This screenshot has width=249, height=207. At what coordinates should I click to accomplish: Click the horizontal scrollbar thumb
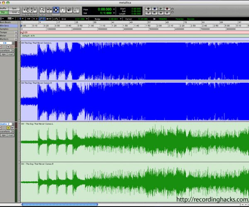pyautogui.click(x=60, y=205)
